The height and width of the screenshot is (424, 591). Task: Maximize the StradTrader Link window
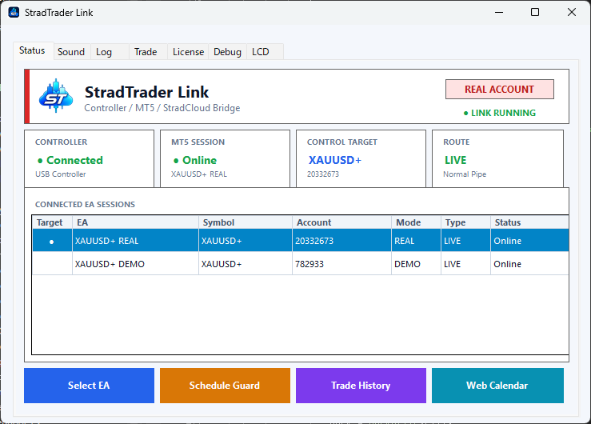[535, 13]
